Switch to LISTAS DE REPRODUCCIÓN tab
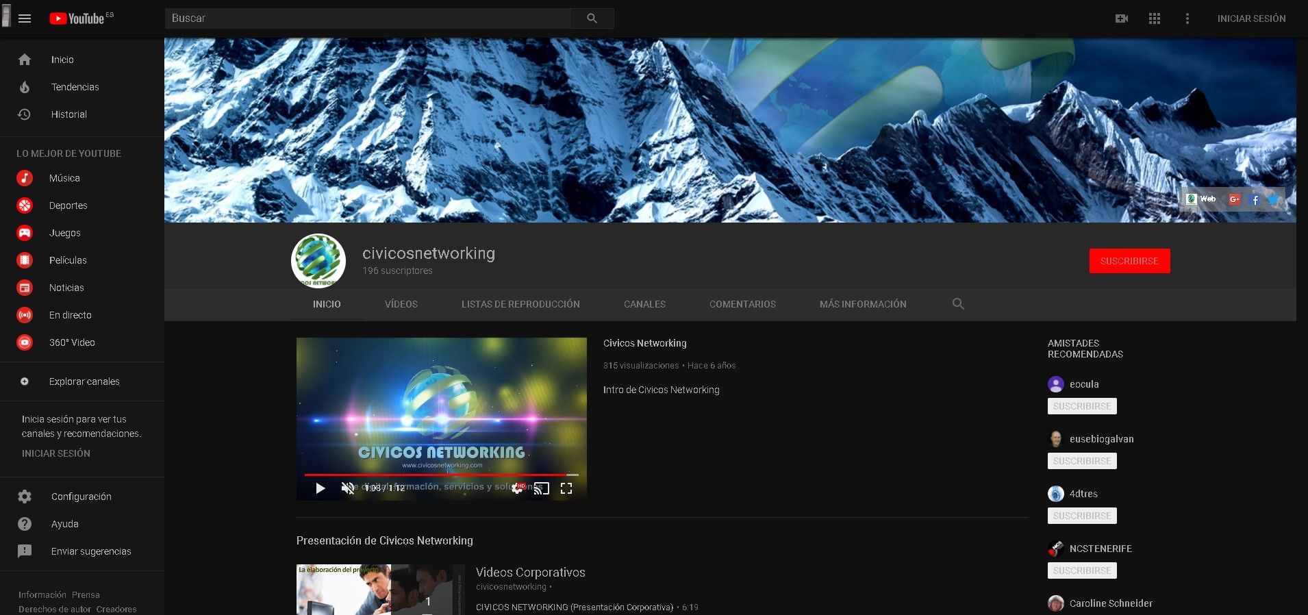 click(520, 304)
